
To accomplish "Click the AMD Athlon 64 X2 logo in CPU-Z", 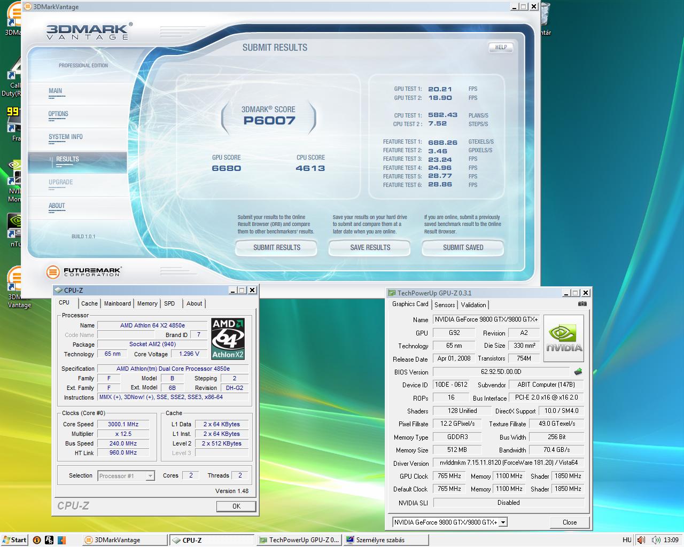I will coord(228,339).
